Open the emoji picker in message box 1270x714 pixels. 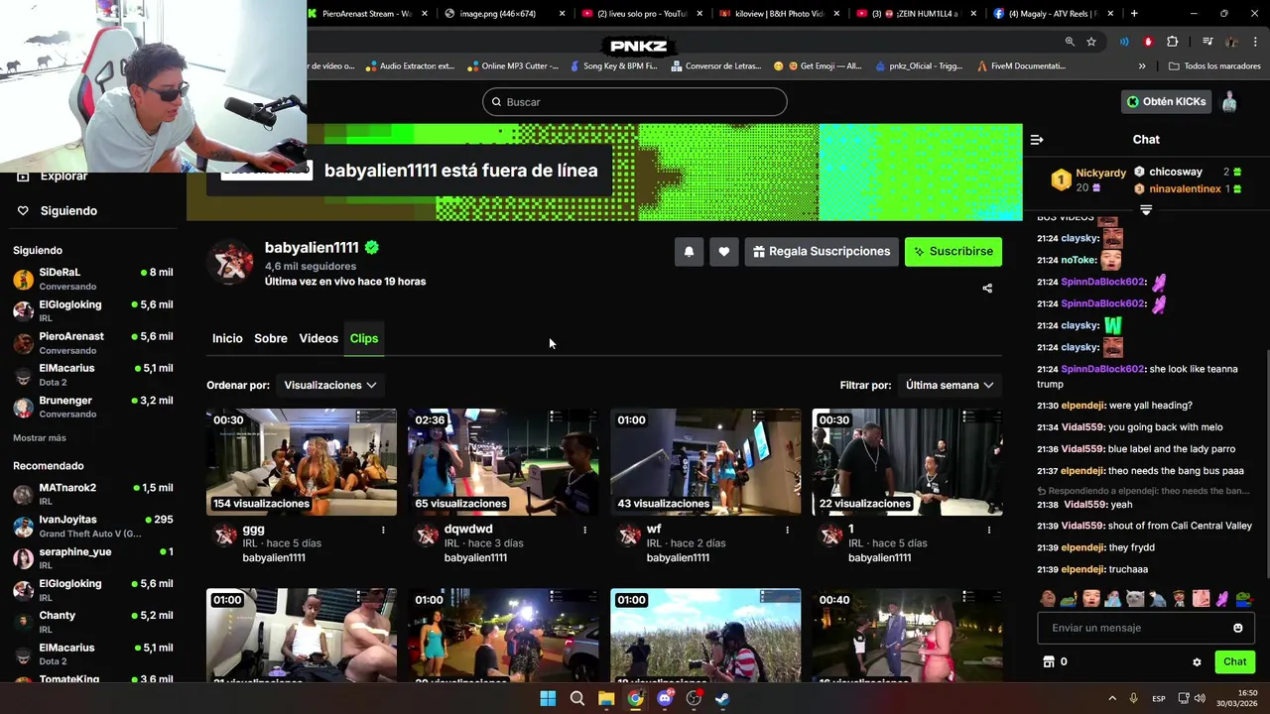point(1237,628)
